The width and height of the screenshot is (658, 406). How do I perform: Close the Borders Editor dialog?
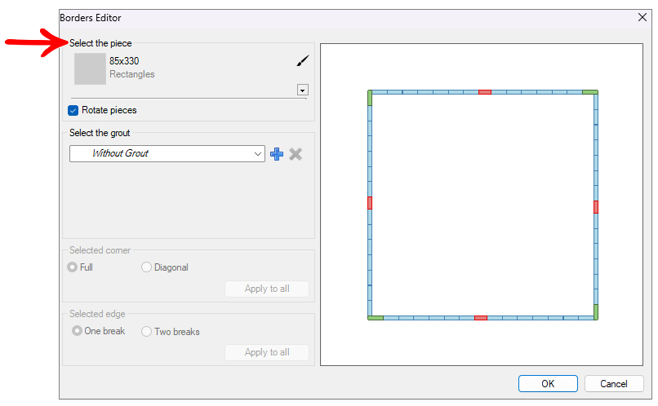tap(642, 17)
